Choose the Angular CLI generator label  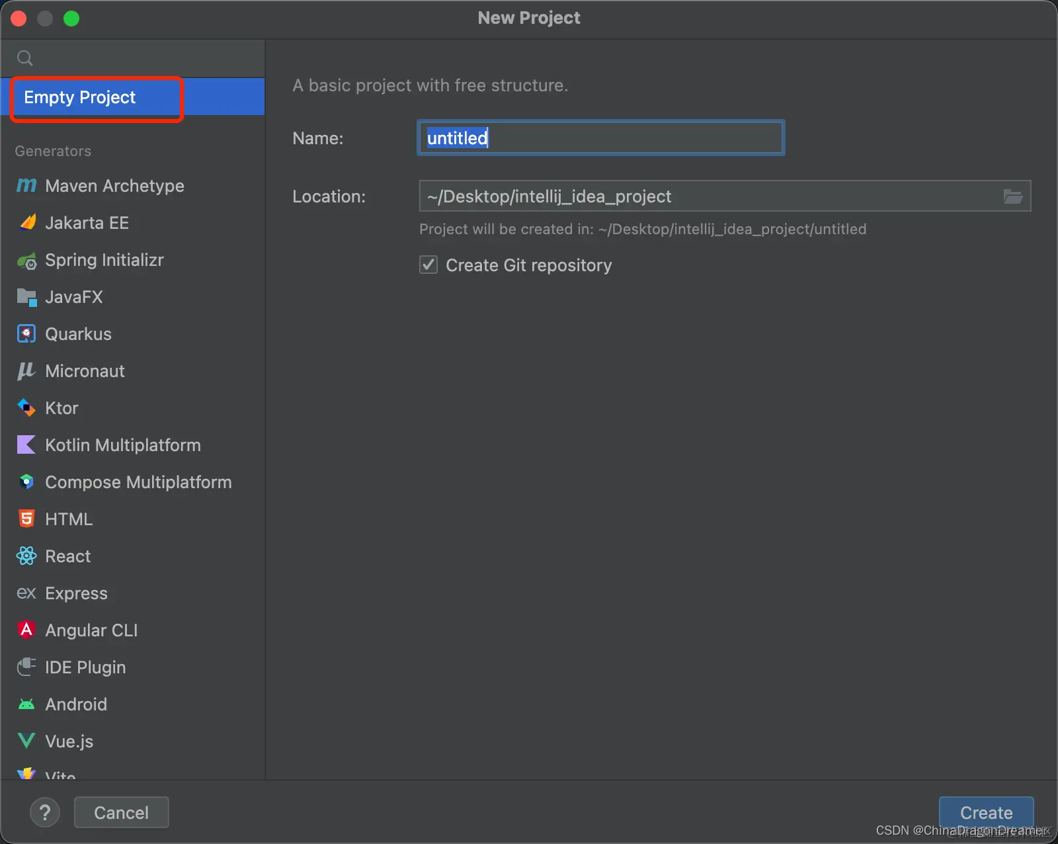[x=91, y=630]
